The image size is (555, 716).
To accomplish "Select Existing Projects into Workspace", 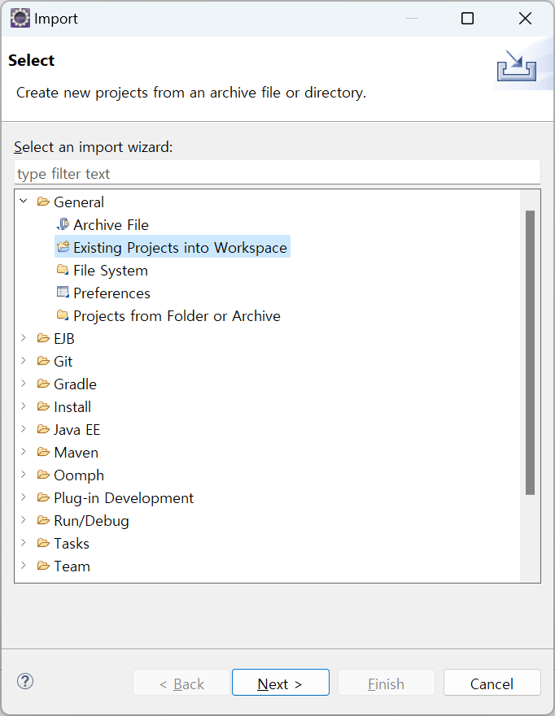I will click(x=180, y=248).
